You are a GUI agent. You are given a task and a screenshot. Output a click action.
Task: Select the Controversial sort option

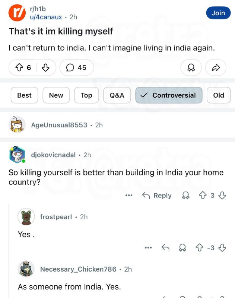[x=169, y=95]
